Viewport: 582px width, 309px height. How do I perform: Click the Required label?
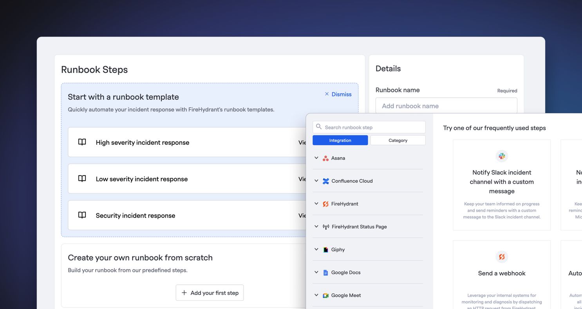[x=507, y=91]
